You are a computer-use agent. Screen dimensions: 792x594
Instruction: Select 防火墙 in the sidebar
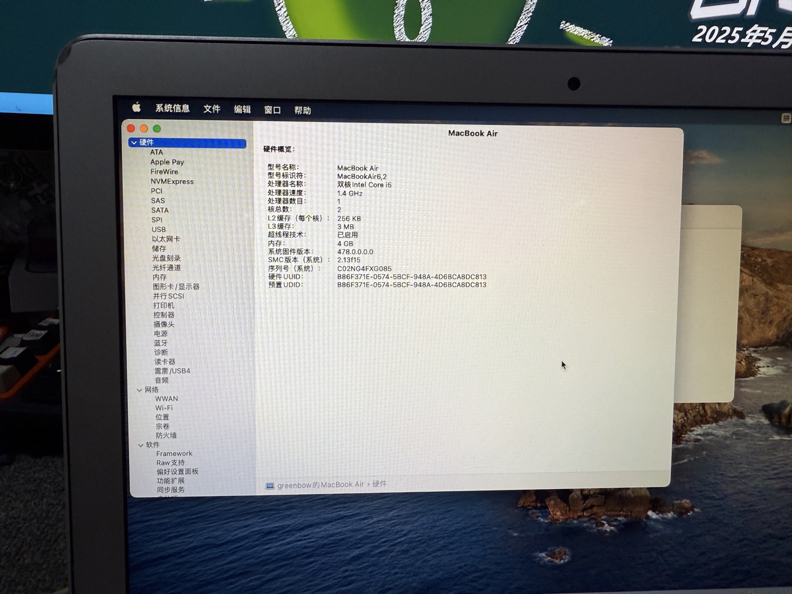[166, 436]
